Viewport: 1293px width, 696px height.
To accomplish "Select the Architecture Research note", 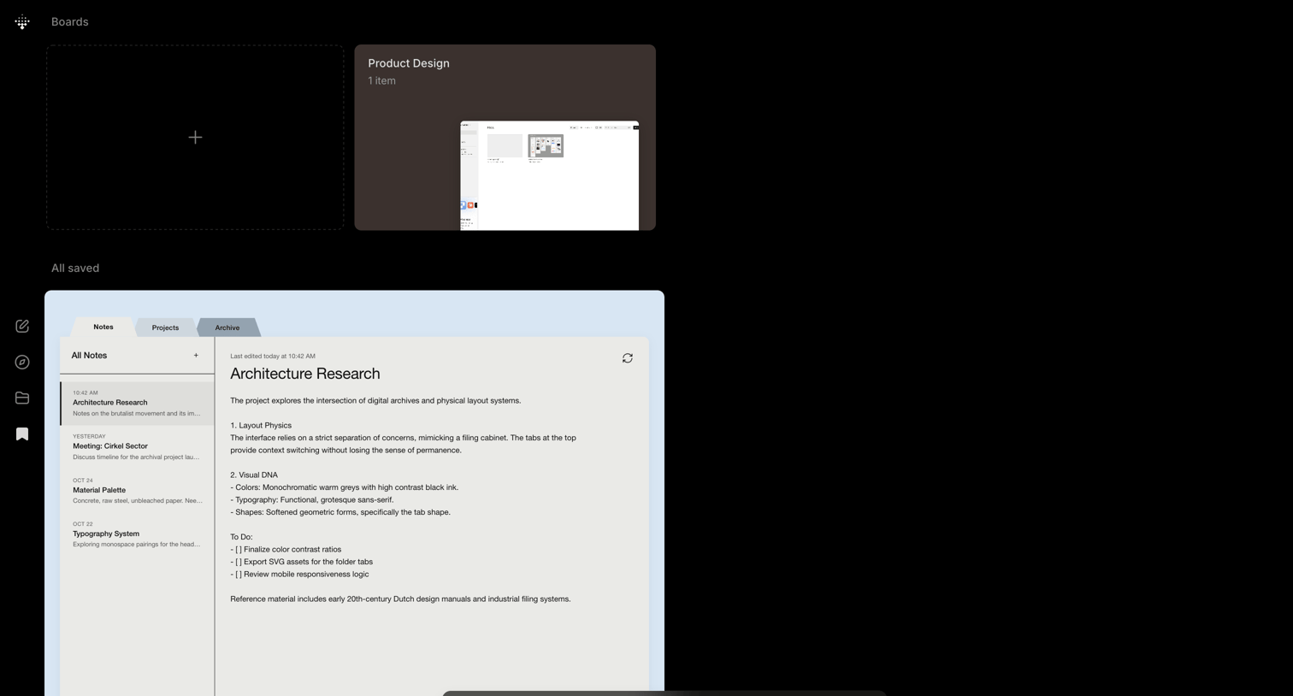I will 137,403.
